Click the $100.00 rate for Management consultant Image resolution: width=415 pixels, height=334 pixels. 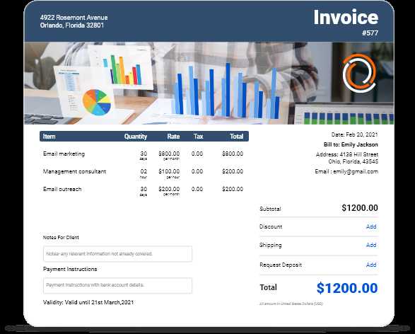(x=169, y=171)
